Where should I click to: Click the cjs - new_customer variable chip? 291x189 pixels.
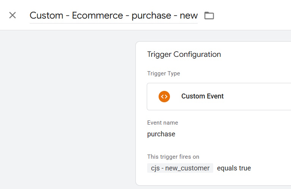pos(180,168)
